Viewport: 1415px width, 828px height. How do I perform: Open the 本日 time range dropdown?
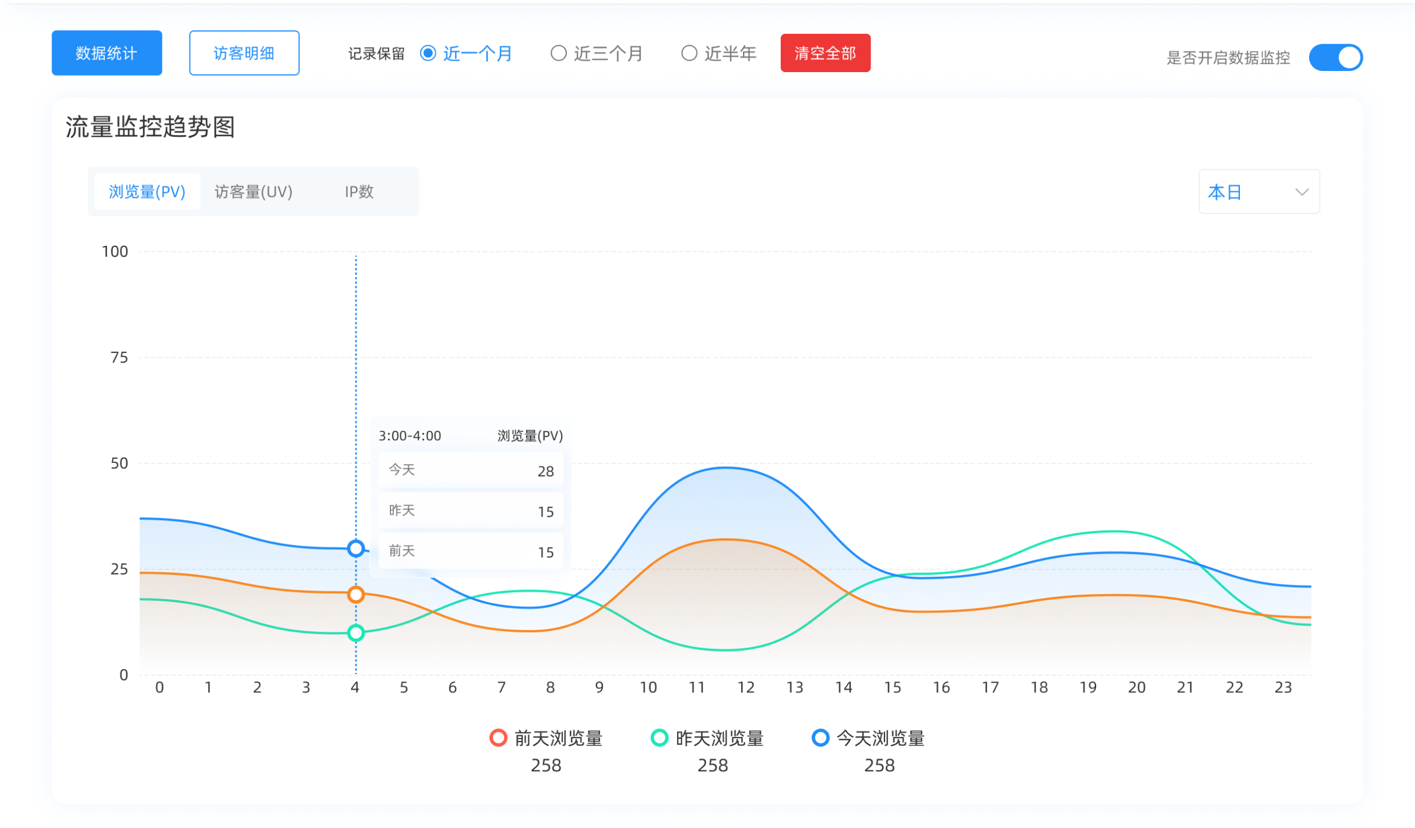(x=1259, y=192)
